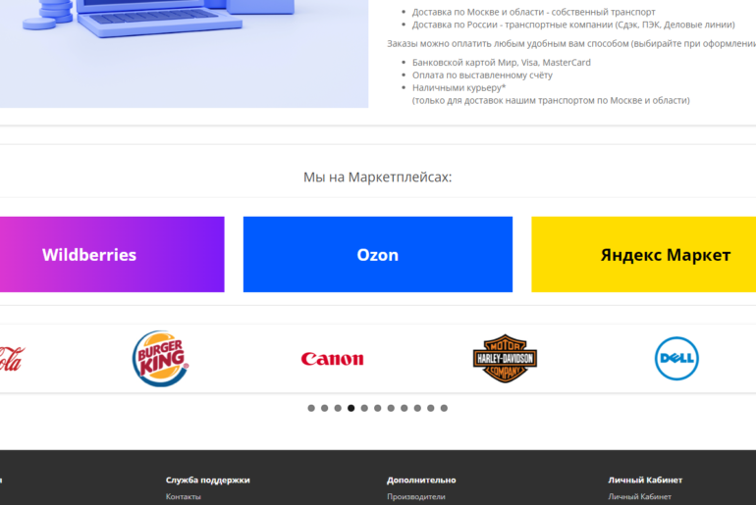Jump to the fifth brand carousel dot
The width and height of the screenshot is (756, 505).
coord(364,408)
